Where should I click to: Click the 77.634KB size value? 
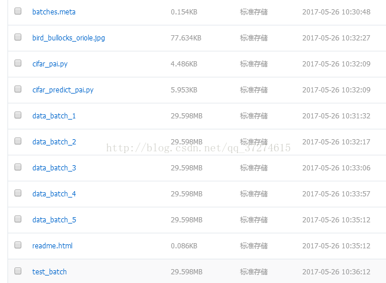pyautogui.click(x=186, y=38)
